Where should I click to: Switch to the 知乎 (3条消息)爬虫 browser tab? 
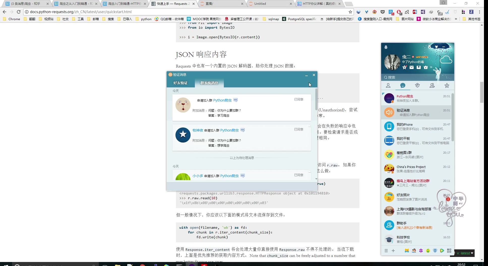pyautogui.click(x=26, y=4)
